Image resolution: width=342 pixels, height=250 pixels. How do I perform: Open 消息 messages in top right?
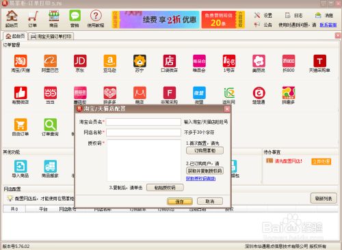coord(324,16)
